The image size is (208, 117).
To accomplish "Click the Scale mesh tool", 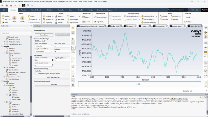I will 31,16.
